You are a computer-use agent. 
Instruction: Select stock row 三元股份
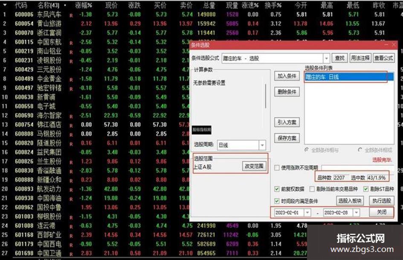(x=49, y=70)
